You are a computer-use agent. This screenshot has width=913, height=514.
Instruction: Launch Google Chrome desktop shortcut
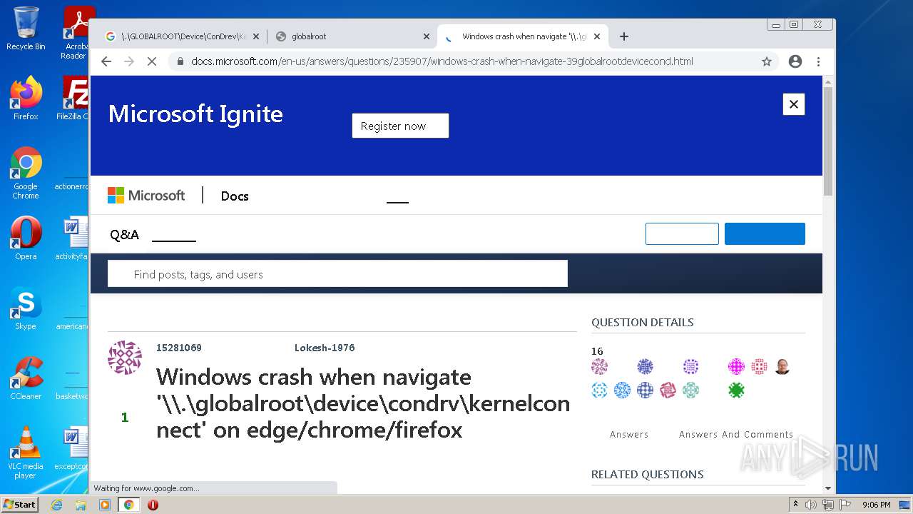(26, 173)
